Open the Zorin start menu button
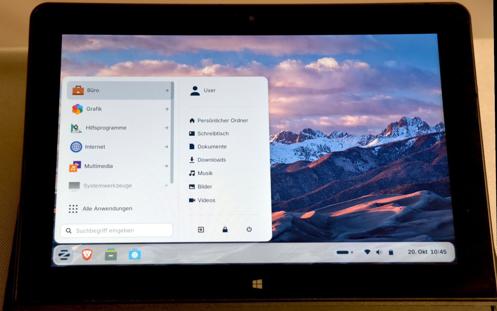 (64, 255)
